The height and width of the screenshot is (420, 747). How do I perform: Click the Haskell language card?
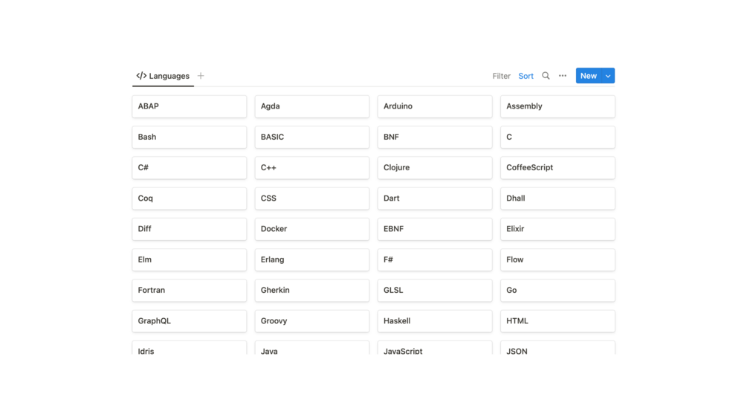point(434,321)
